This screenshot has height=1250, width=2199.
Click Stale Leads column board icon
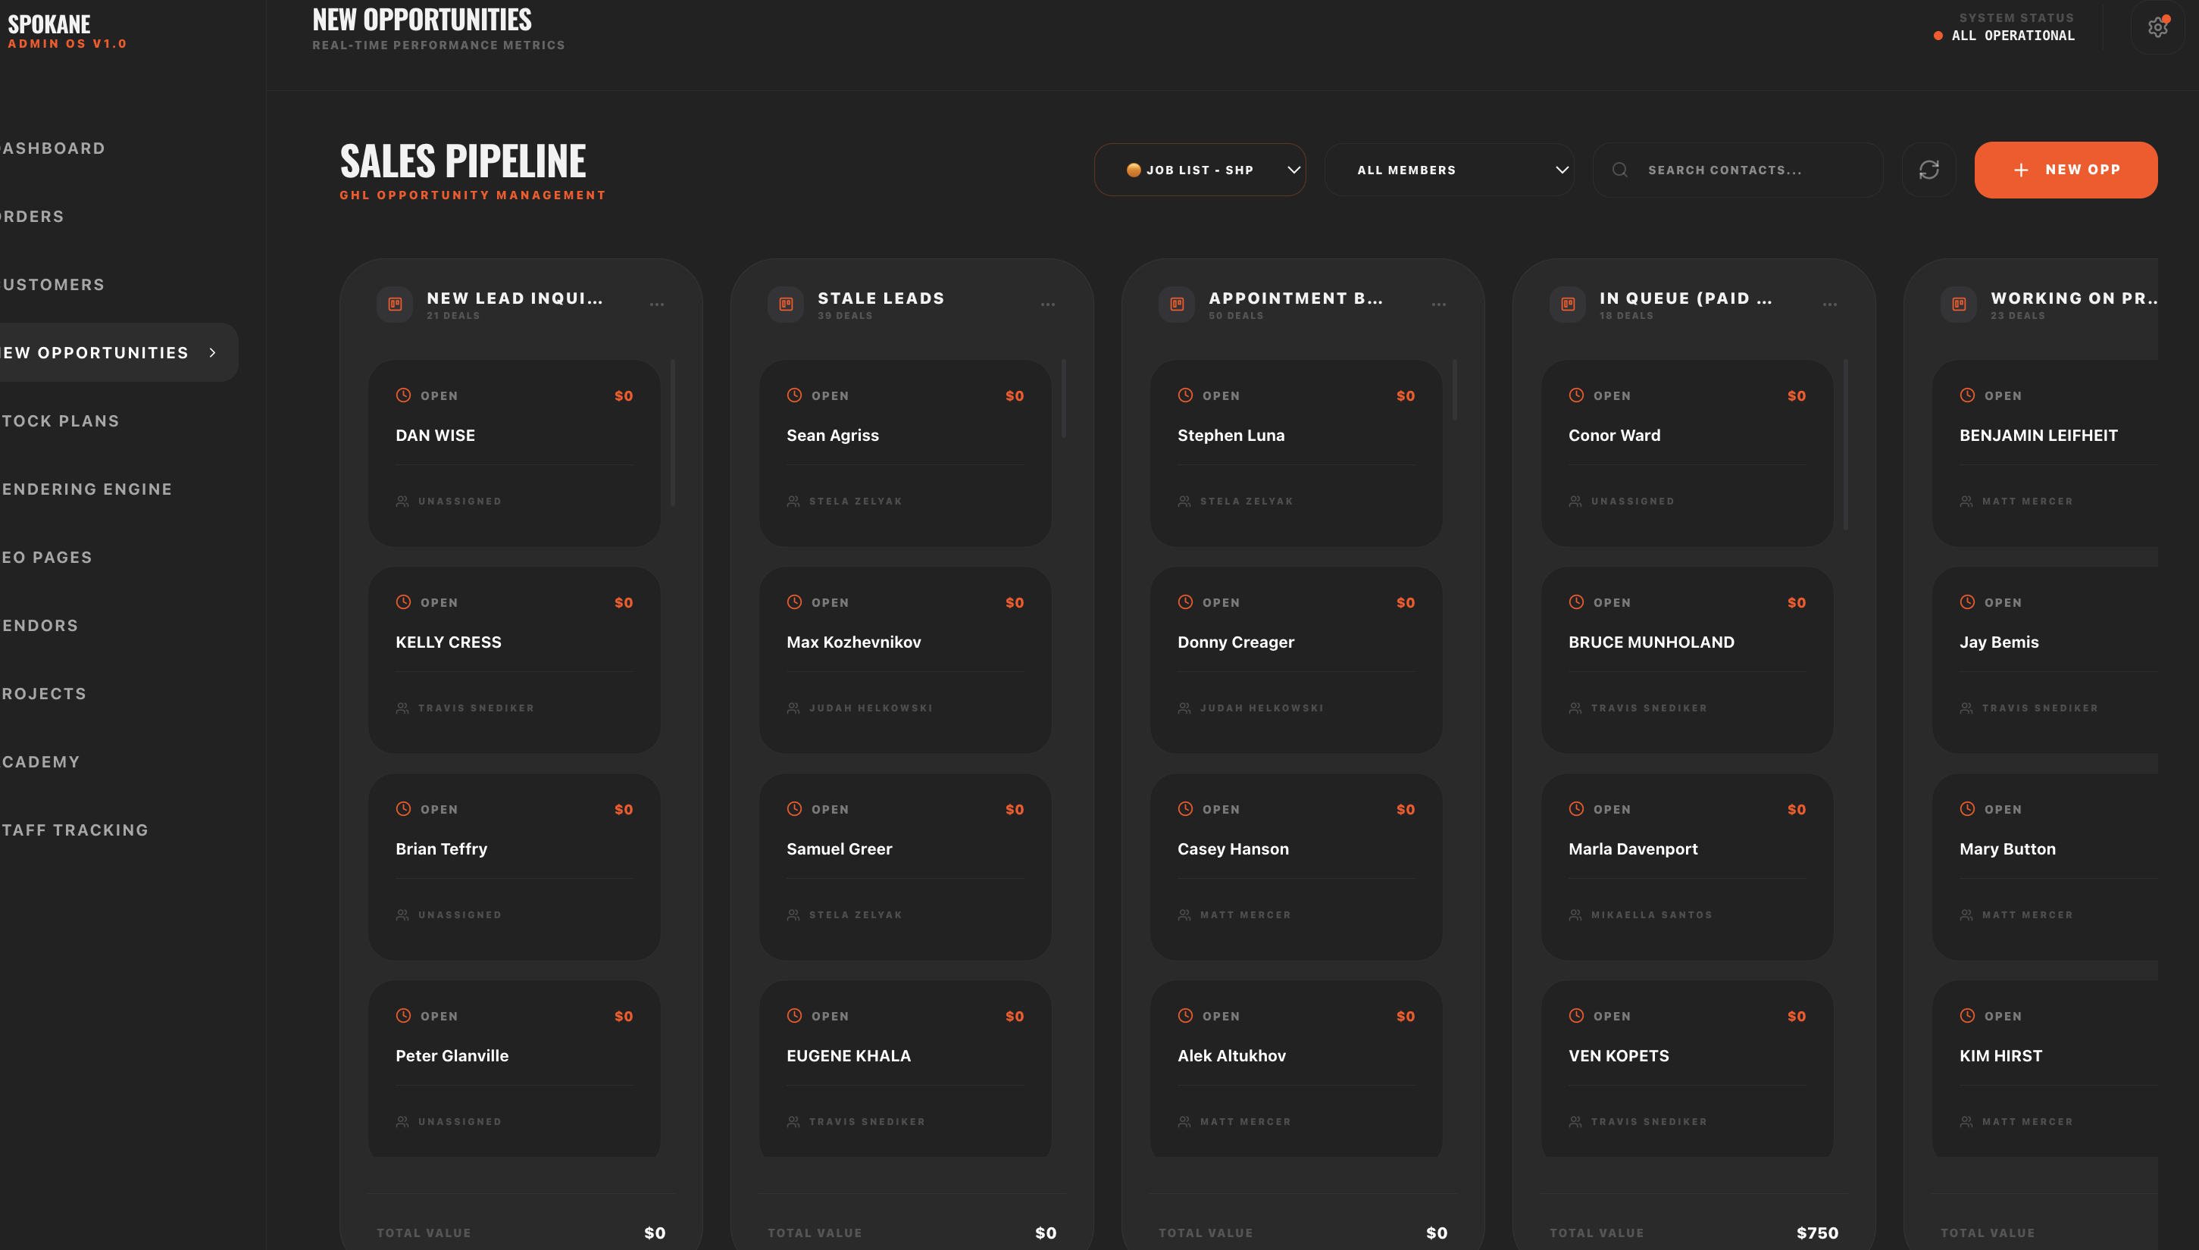point(786,304)
